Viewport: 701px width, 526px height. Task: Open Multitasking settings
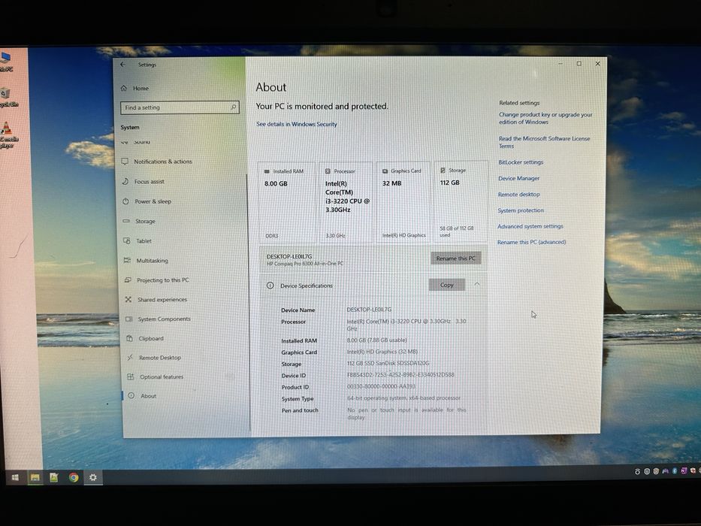point(152,260)
